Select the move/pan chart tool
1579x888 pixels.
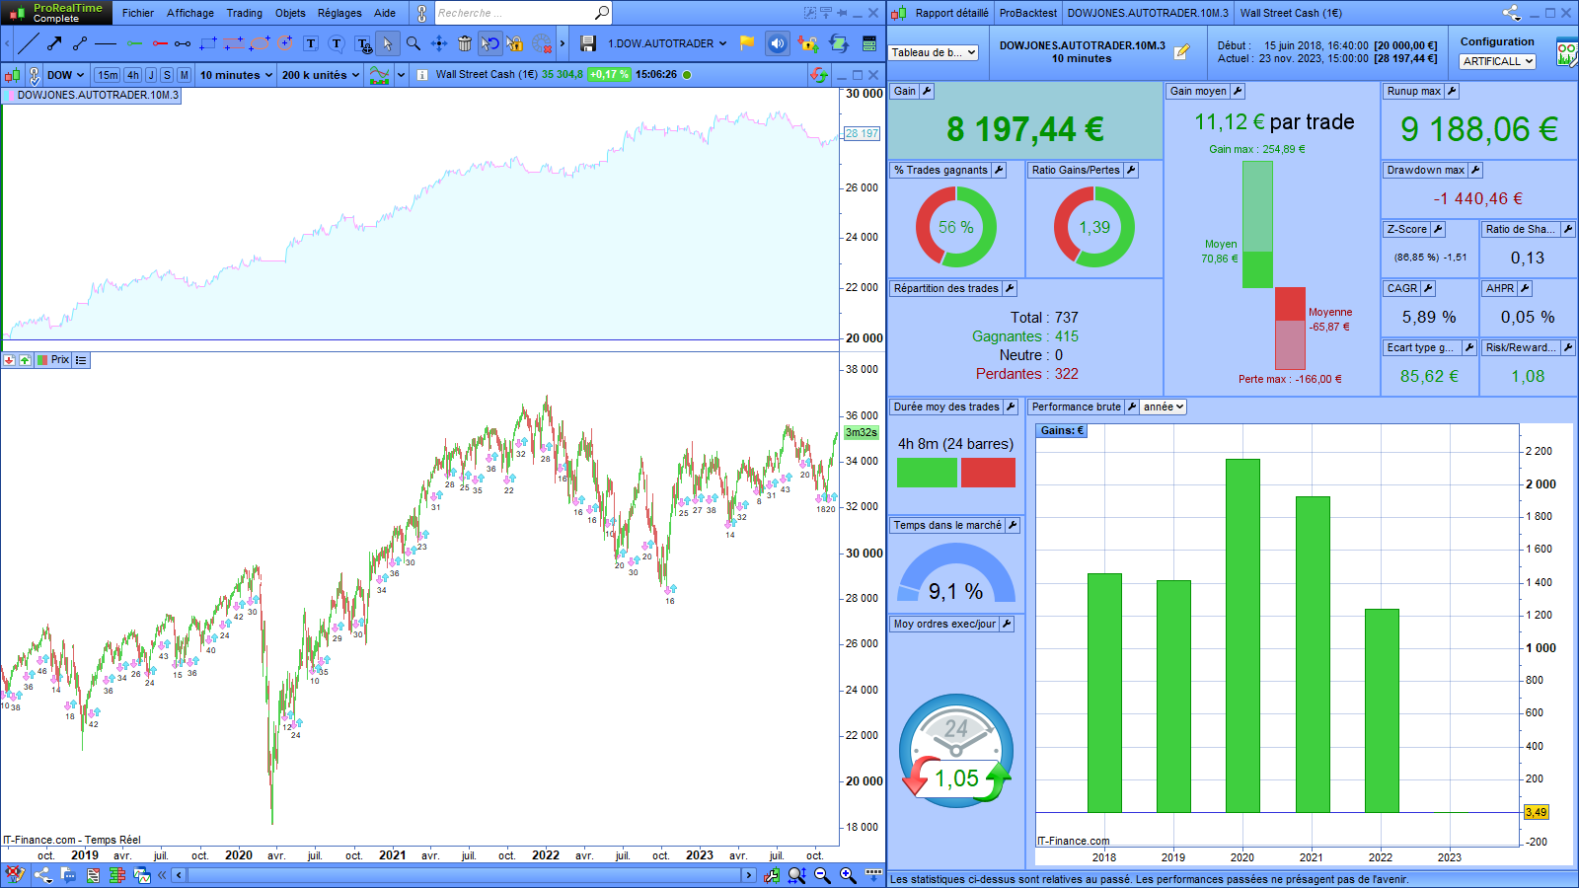(439, 43)
